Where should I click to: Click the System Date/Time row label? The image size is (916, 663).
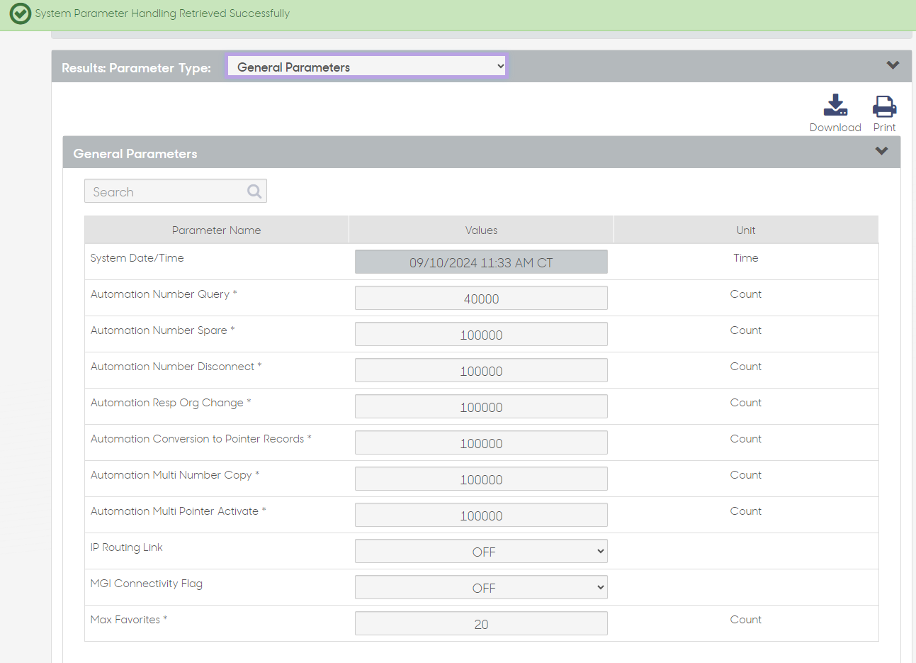click(137, 258)
